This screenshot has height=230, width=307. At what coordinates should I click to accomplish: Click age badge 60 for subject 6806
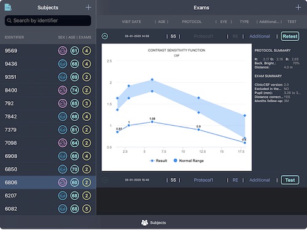(x=74, y=182)
